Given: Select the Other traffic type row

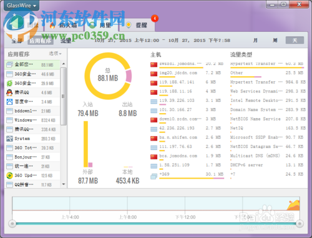Looking at the screenshot, I should click(268, 74).
